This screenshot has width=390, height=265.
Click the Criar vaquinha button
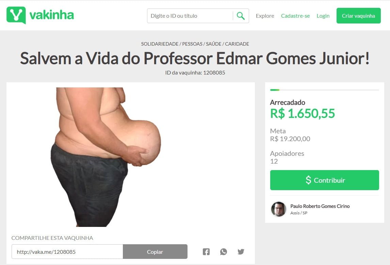pos(358,16)
